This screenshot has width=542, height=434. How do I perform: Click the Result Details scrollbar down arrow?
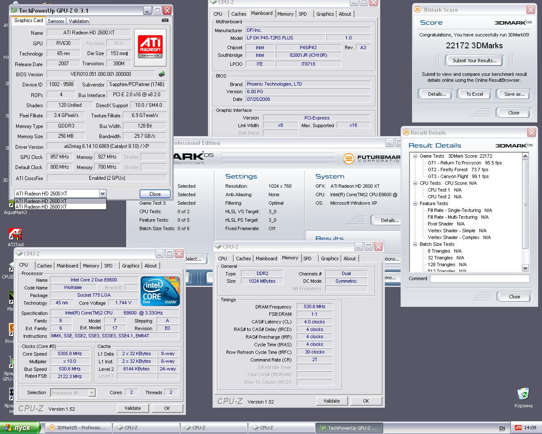[525, 268]
